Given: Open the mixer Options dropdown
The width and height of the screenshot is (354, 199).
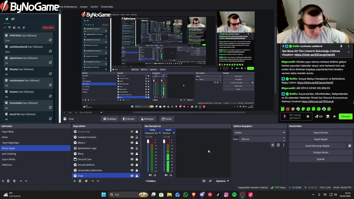Looking at the screenshot, I should pyautogui.click(x=222, y=181).
